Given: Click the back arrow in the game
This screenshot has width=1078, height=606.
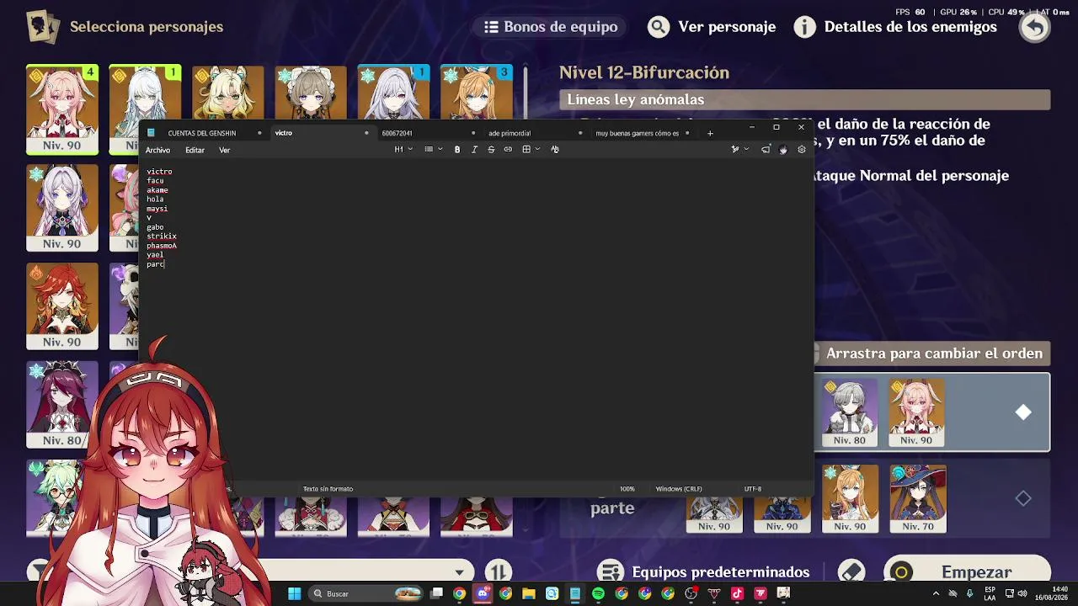Looking at the screenshot, I should click(1034, 27).
